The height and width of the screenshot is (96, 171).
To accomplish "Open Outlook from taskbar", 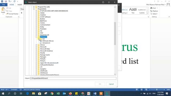I will coord(64,94).
